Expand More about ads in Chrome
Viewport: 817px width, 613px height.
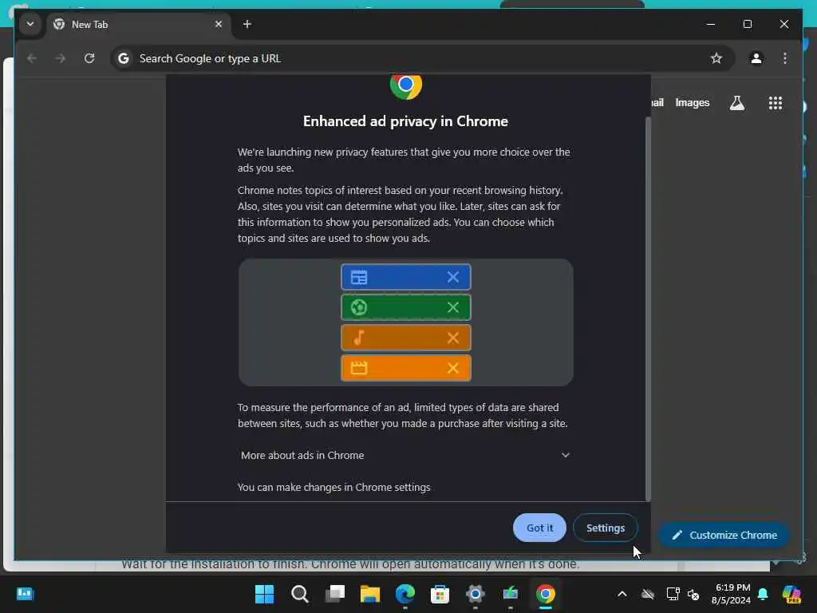tap(405, 455)
